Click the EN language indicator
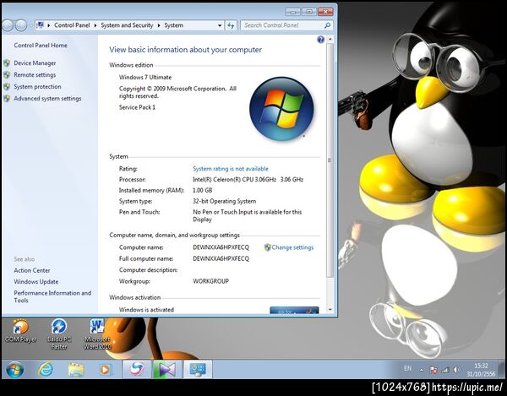This screenshot has height=396, width=507. (408, 368)
